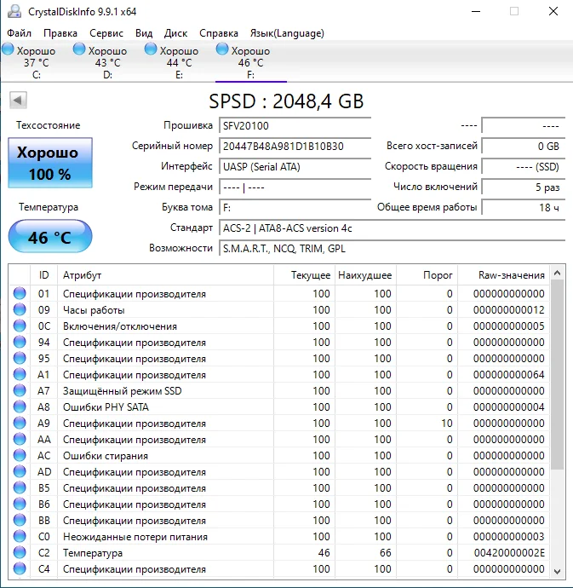Select the Включения/отключения attribute row

click(x=279, y=326)
